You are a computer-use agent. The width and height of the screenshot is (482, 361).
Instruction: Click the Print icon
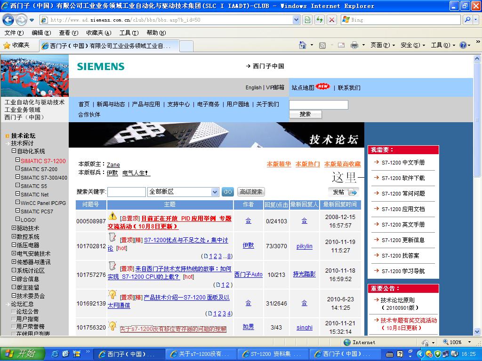(x=354, y=46)
